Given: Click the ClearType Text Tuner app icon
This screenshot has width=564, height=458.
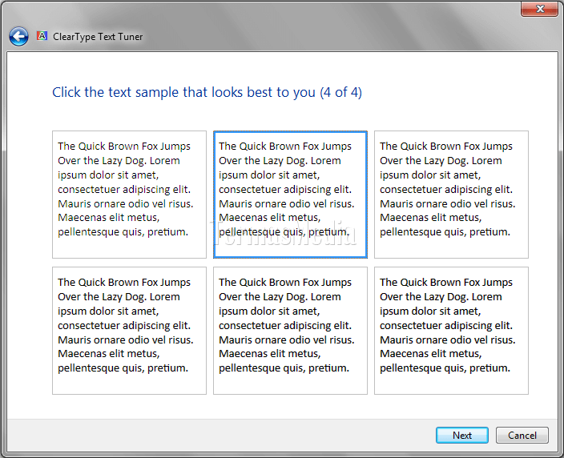Looking at the screenshot, I should click(x=42, y=36).
